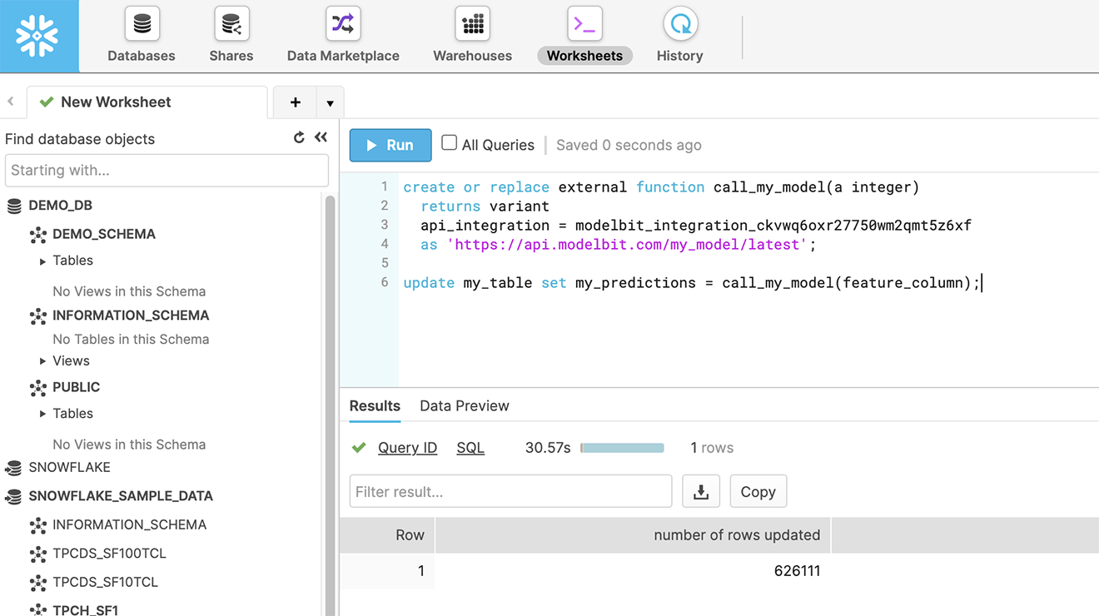Copy the query results
The height and width of the screenshot is (616, 1099).
(x=758, y=492)
